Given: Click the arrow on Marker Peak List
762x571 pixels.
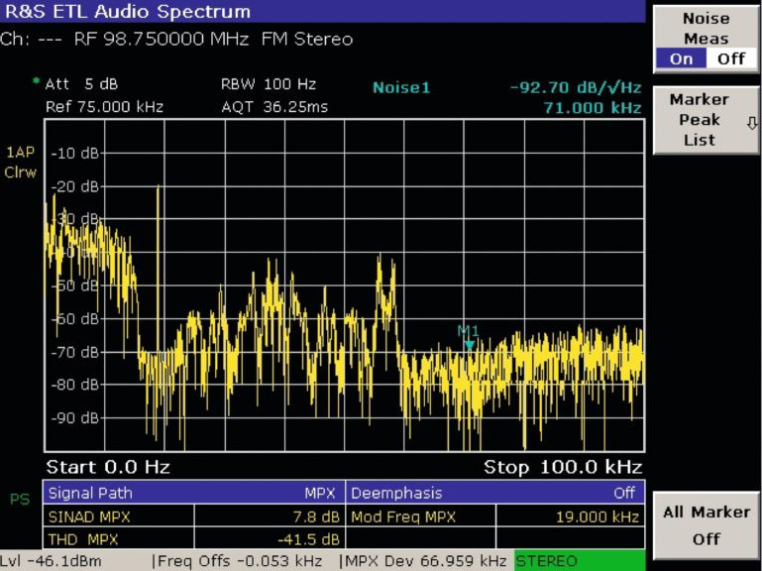Looking at the screenshot, I should pos(751,123).
